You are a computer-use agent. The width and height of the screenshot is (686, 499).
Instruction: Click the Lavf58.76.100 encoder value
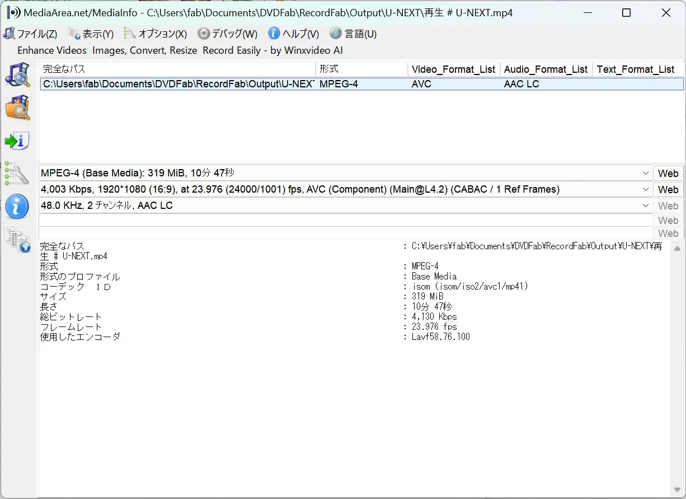440,337
